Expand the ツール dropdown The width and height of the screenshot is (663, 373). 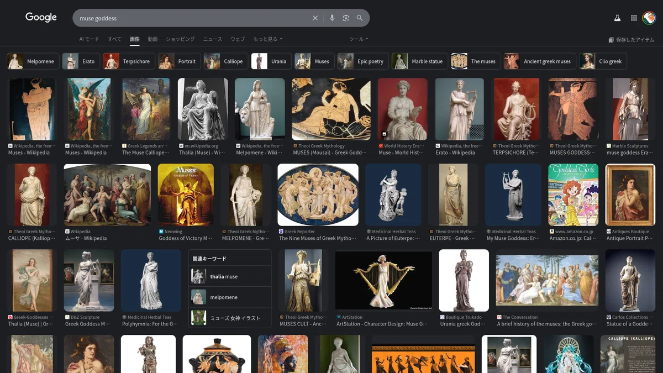pos(359,39)
